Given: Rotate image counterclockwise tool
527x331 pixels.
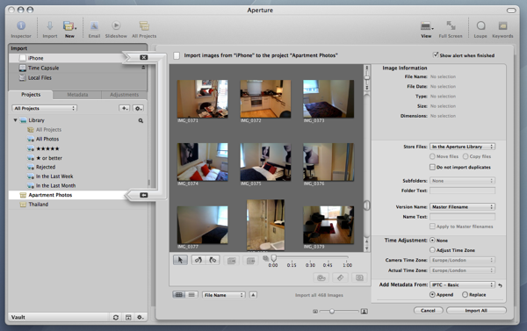Looking at the screenshot, I should [x=199, y=260].
